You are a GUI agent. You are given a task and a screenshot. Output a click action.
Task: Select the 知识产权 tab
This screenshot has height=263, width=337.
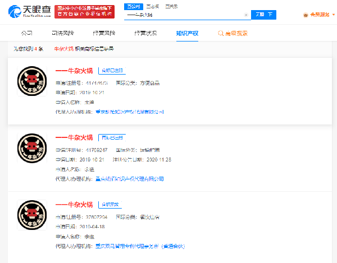(x=186, y=34)
